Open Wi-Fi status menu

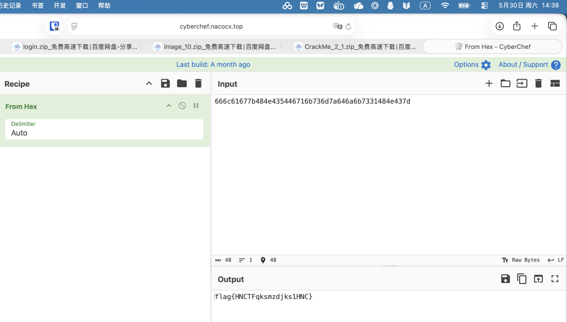pos(445,6)
